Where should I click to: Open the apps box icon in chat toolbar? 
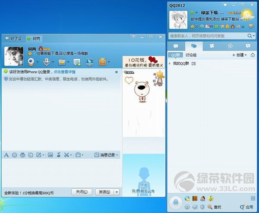coord(102,62)
